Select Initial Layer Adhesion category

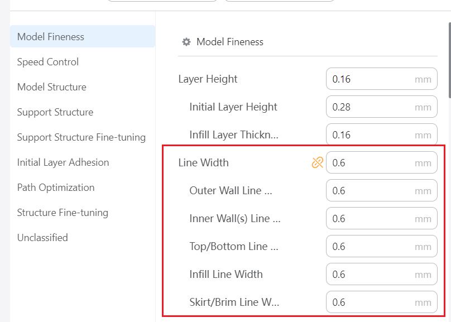click(x=63, y=162)
